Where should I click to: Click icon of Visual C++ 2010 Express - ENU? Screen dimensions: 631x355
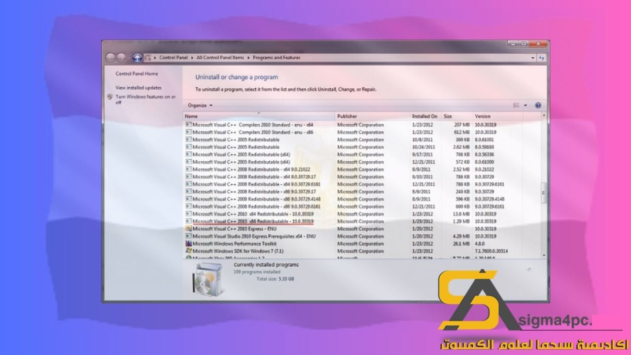188,229
